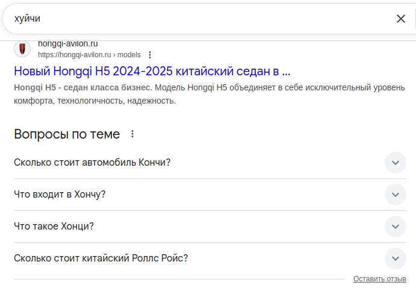Click chevron for Сколько стоит автомобиль Кончи?
The height and width of the screenshot is (291, 416).
coord(396,163)
